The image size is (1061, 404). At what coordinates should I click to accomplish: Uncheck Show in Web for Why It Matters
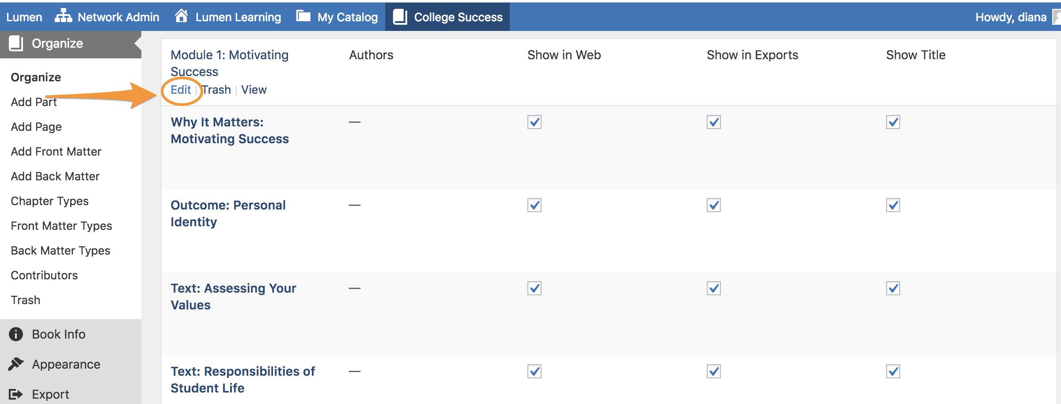(534, 122)
